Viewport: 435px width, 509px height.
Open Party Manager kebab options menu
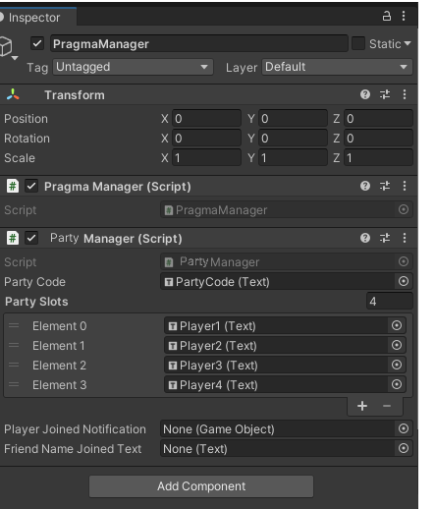point(405,238)
